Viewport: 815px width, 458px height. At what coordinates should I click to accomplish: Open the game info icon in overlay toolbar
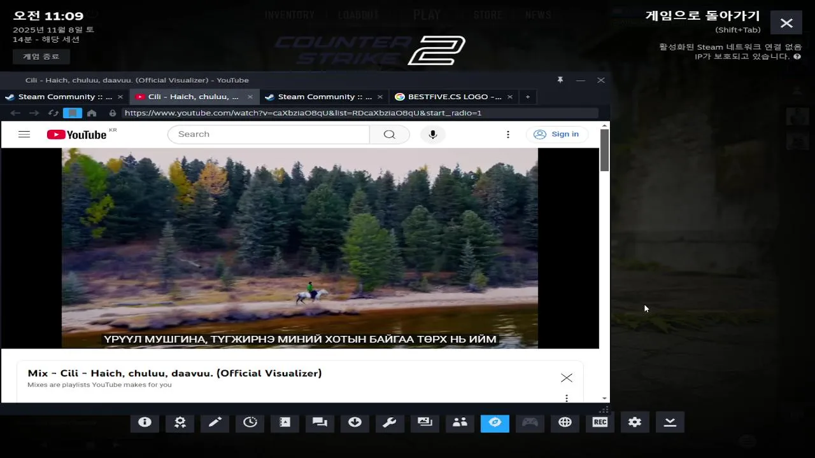[145, 422]
